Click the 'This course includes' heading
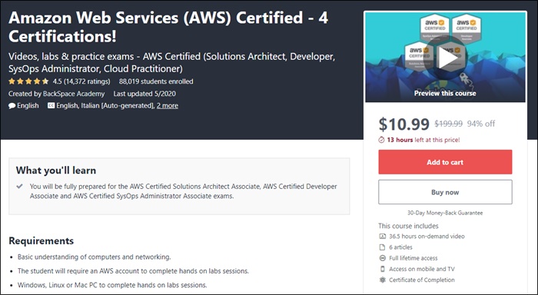538x295 pixels. tap(408, 226)
